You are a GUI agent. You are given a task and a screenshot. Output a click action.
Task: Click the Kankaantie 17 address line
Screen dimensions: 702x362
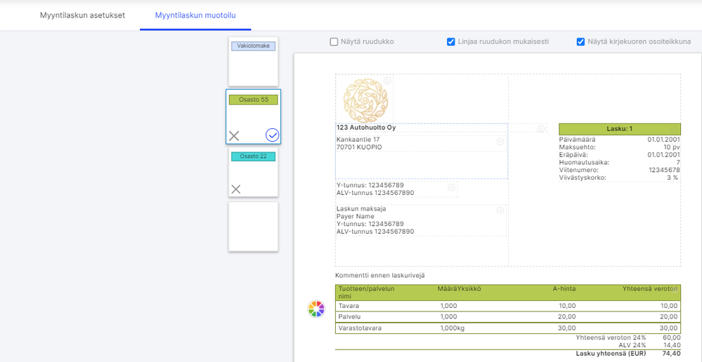(x=358, y=140)
